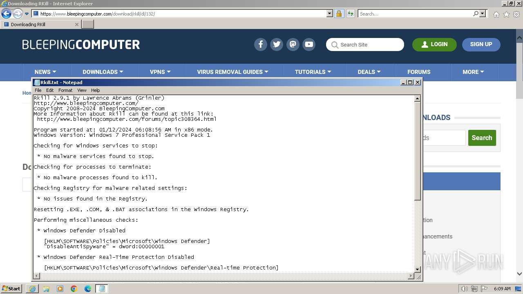The image size is (523, 294).
Task: Open a new browser tab
Action: (88, 24)
